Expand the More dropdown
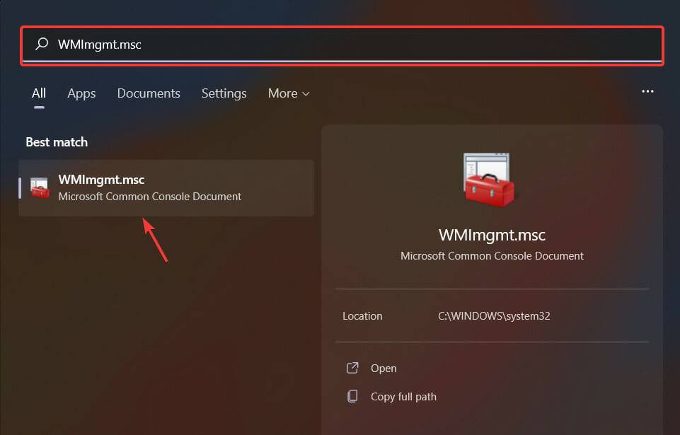The image size is (680, 435). pos(289,93)
